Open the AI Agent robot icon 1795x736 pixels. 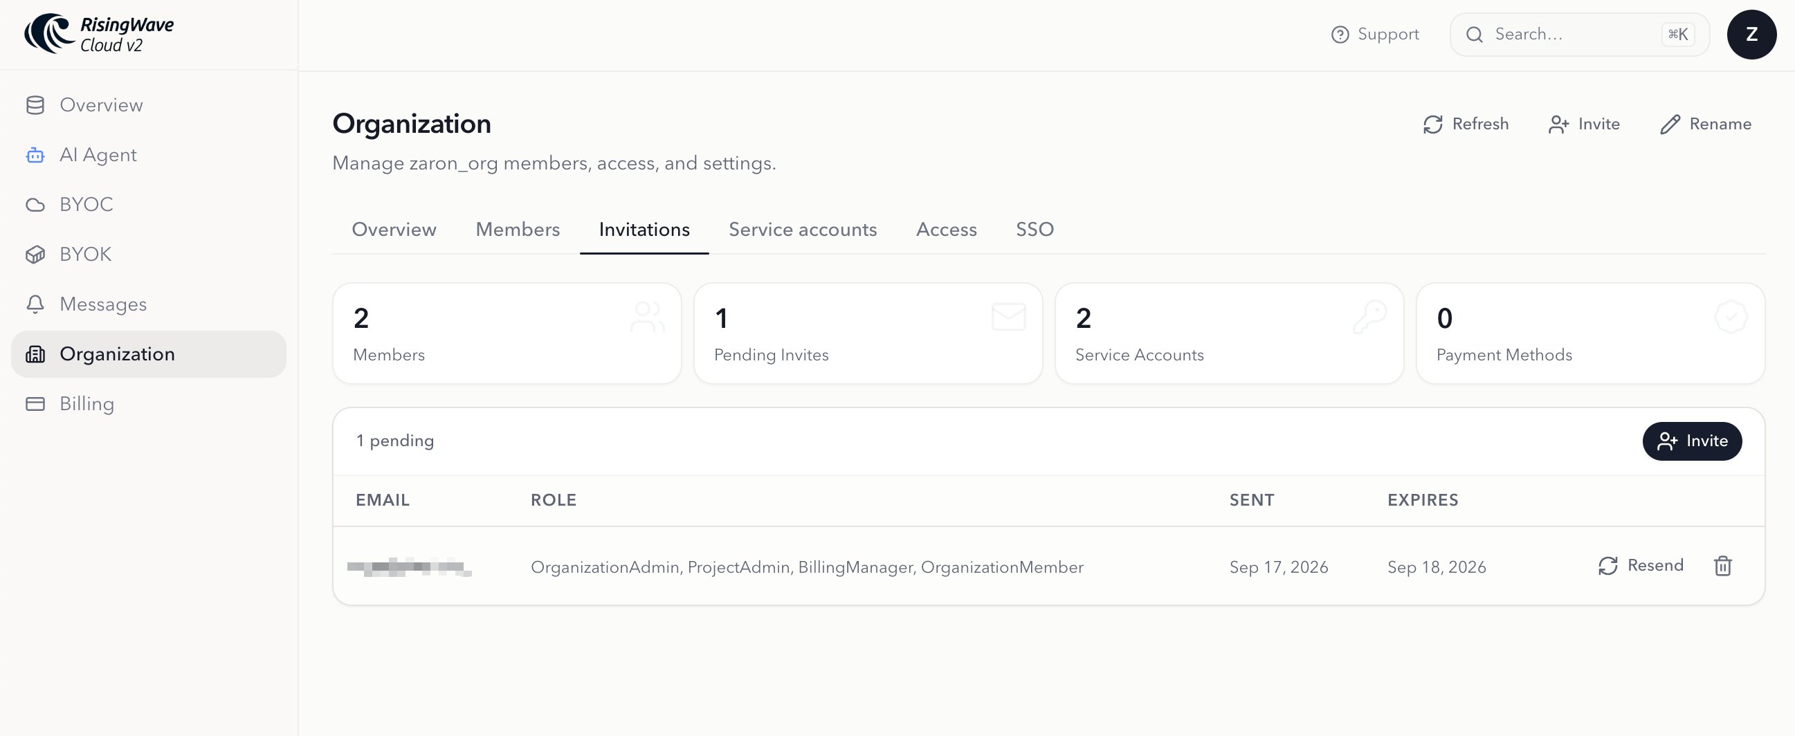[35, 154]
